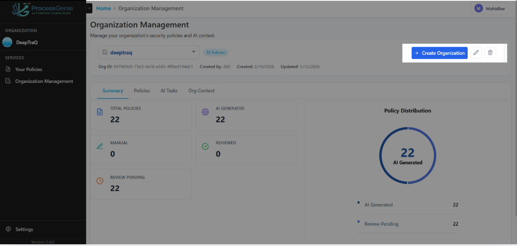Click the M user avatar
517x246 pixels.
coord(478,8)
